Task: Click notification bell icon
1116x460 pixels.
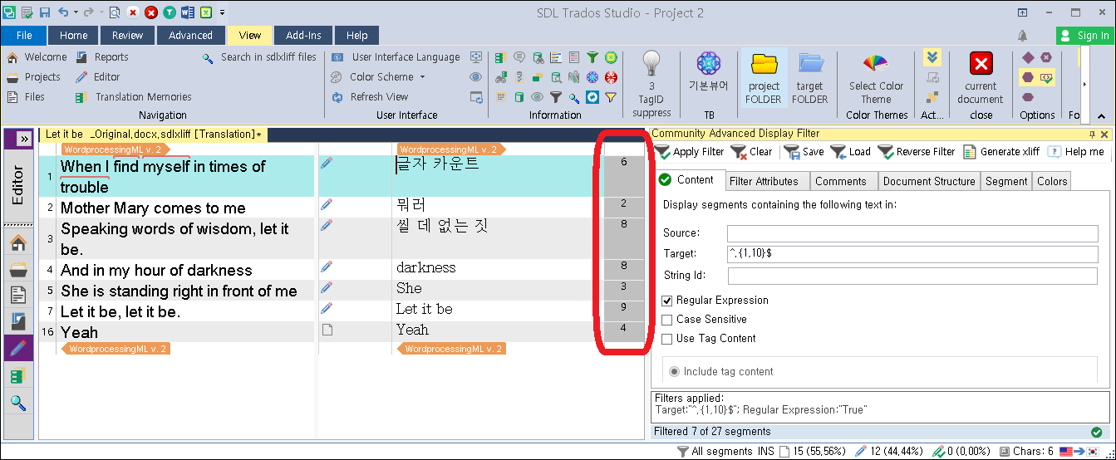Action: [1022, 36]
